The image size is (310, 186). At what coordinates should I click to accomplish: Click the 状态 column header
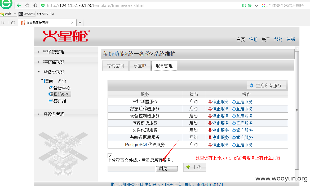click(194, 95)
